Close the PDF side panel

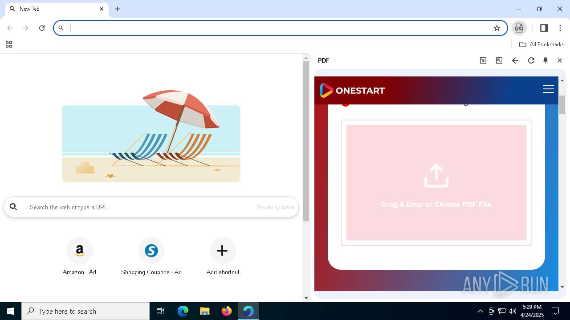coord(560,60)
